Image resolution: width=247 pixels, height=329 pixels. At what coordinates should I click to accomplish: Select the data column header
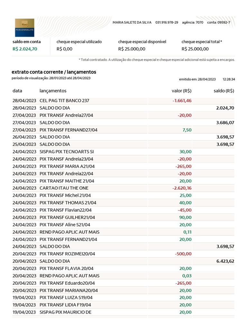tap(17, 91)
